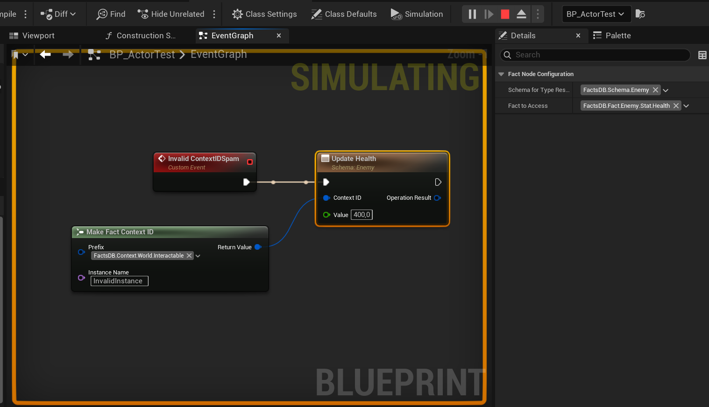Click the Value float input pin
This screenshot has height=407, width=709.
point(326,215)
